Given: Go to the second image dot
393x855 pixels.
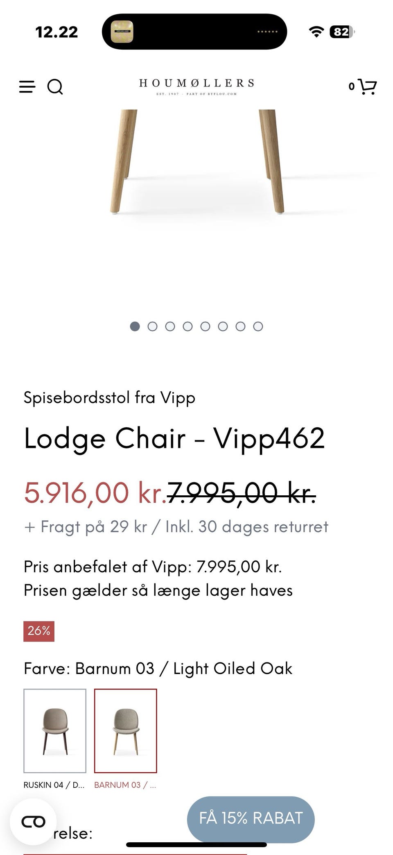Looking at the screenshot, I should [152, 326].
